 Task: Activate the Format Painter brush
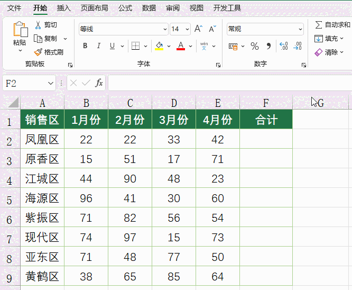pos(38,52)
